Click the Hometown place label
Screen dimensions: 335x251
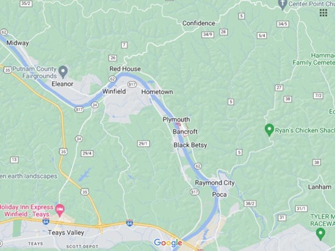[x=157, y=92]
